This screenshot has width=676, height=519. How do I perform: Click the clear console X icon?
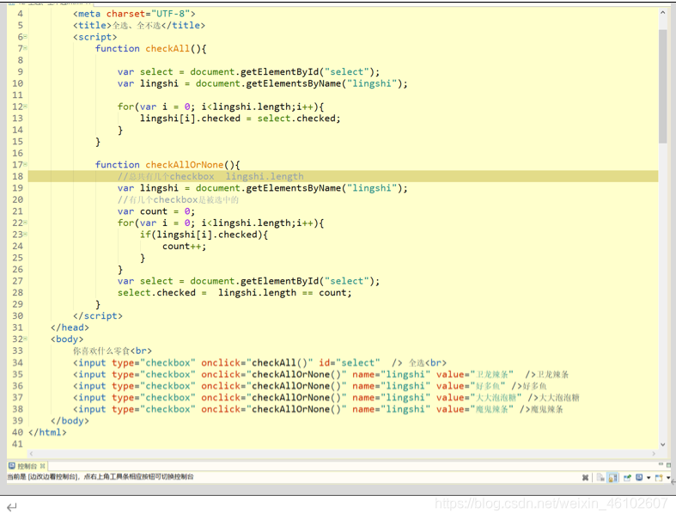pyautogui.click(x=585, y=478)
